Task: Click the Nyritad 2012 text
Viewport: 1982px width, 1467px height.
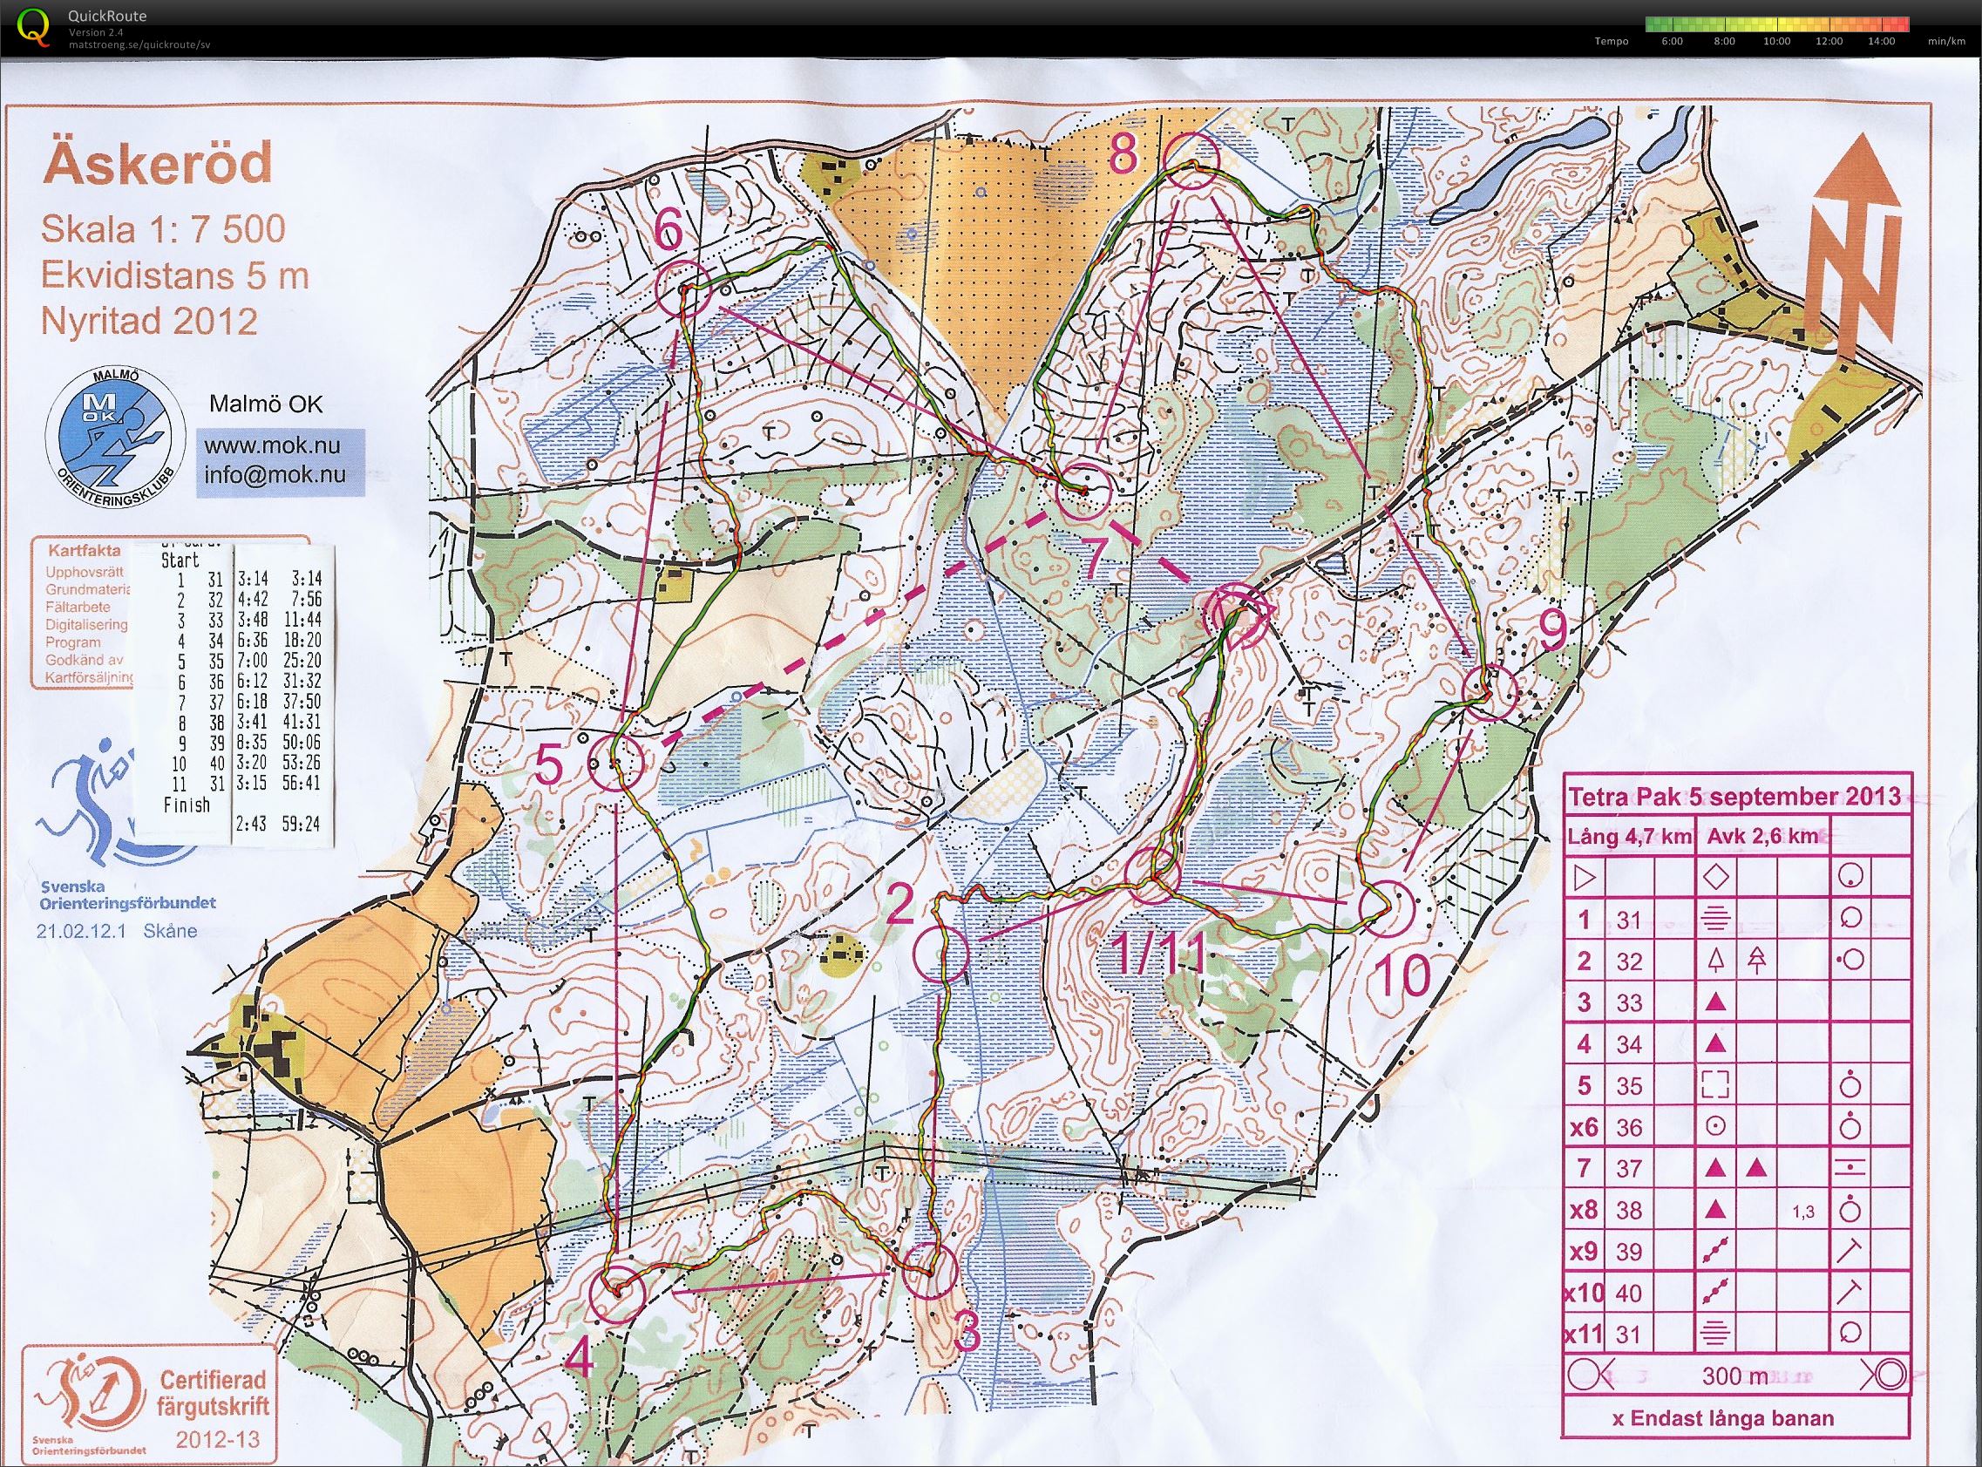Action: pyautogui.click(x=148, y=321)
